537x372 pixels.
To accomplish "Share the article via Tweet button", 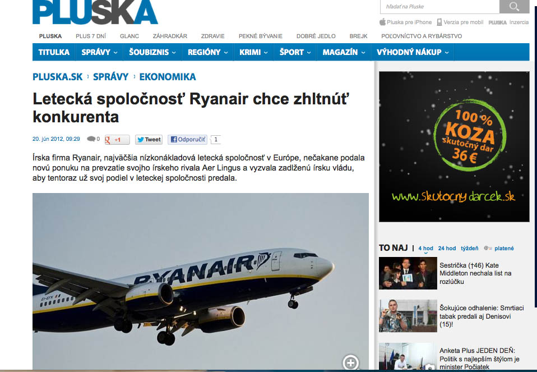I will [149, 140].
